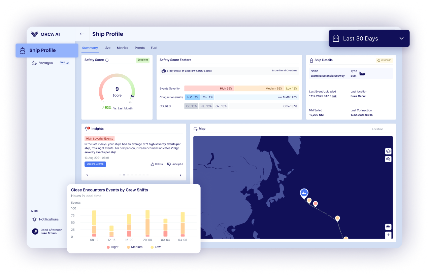Screen dimensions: 429x275
Task: Click the High 36% severity bar segment
Action: [x=209, y=89]
